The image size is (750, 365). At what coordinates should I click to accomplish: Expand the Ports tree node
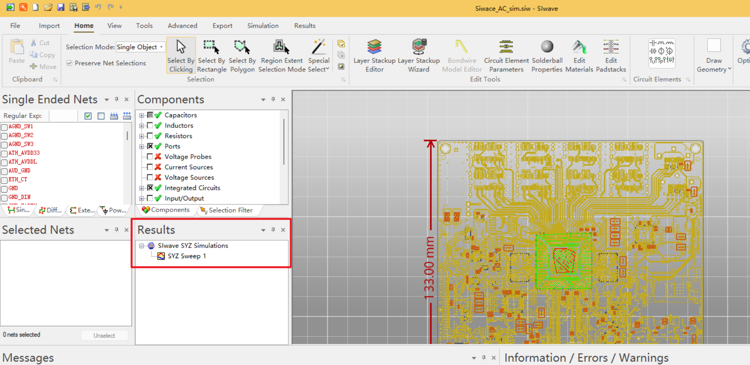click(142, 147)
